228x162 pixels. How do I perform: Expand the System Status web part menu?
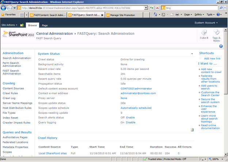point(192,54)
